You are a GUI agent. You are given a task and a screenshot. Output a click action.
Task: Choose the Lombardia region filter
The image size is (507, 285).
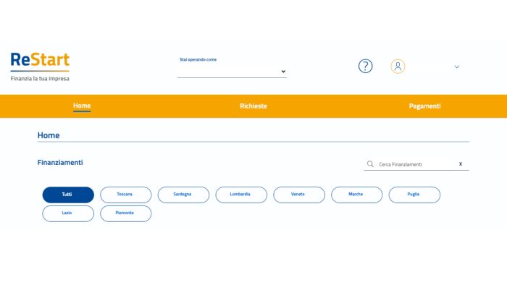point(241,195)
